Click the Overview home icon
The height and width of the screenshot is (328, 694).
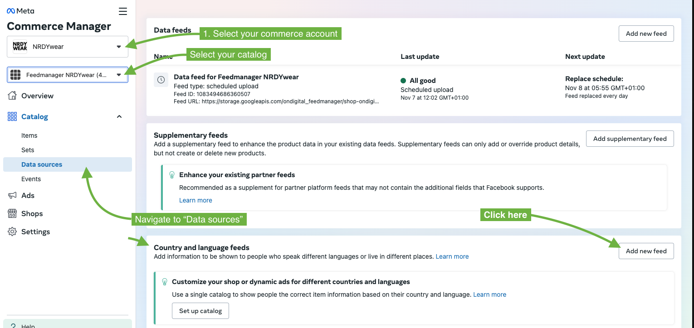pos(12,96)
